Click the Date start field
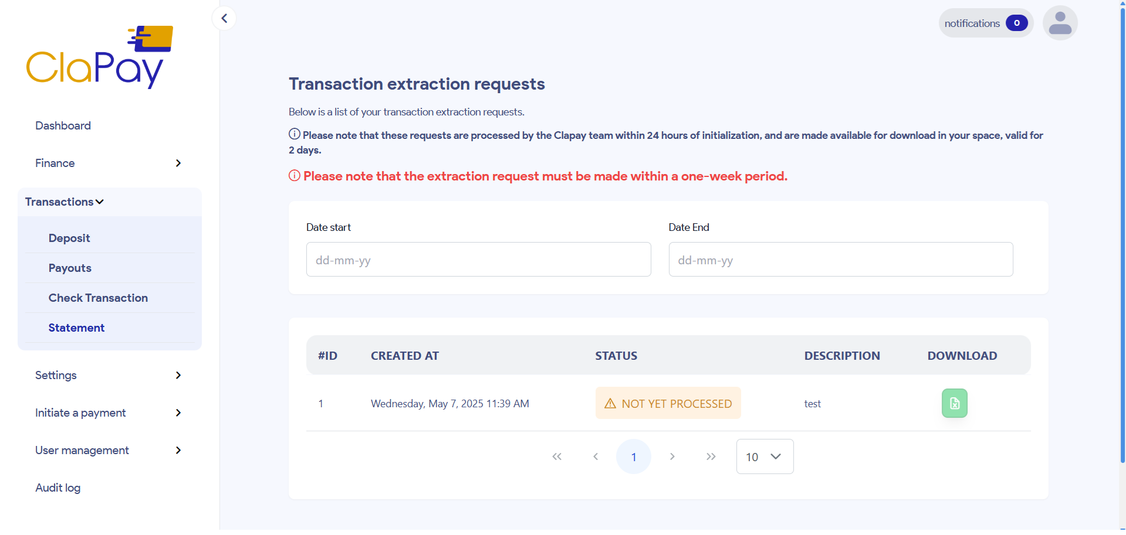Screen dimensions: 1126x535 pyautogui.click(x=478, y=260)
